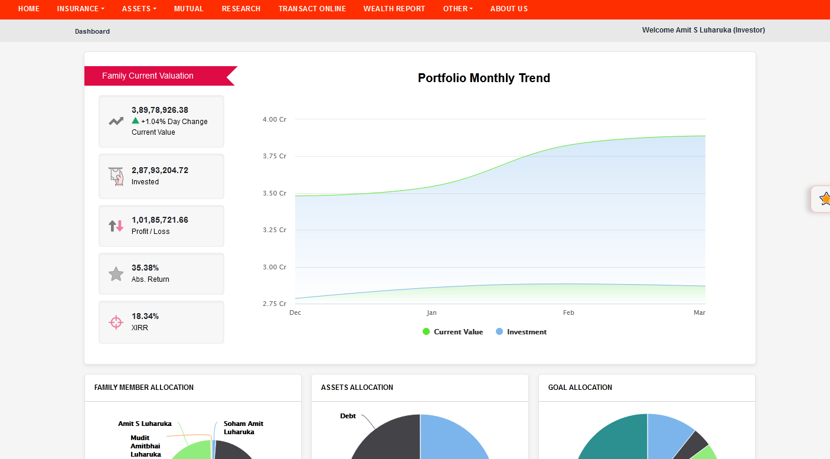Click the Feb label on chart axis
Image resolution: width=830 pixels, height=459 pixels.
pos(568,312)
